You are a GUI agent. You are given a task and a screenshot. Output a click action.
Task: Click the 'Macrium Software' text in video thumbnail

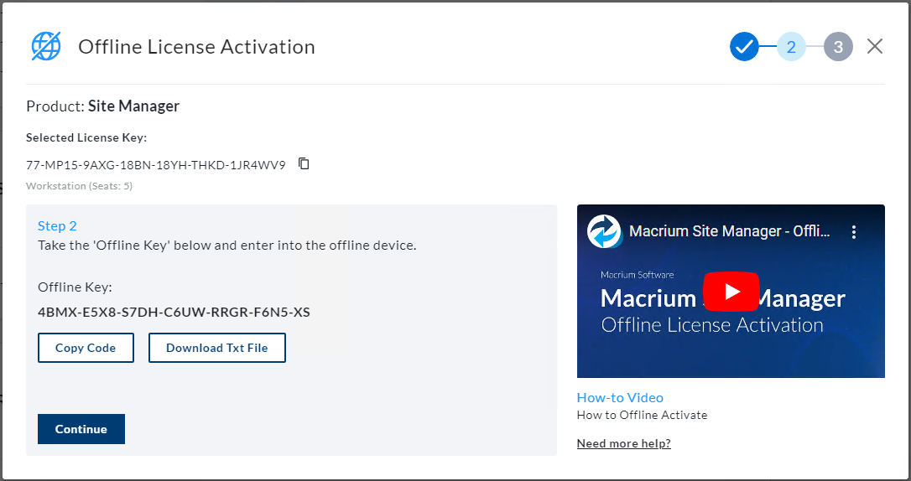(x=637, y=274)
